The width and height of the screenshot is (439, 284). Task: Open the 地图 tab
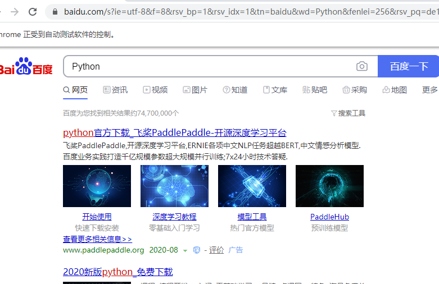pos(395,90)
